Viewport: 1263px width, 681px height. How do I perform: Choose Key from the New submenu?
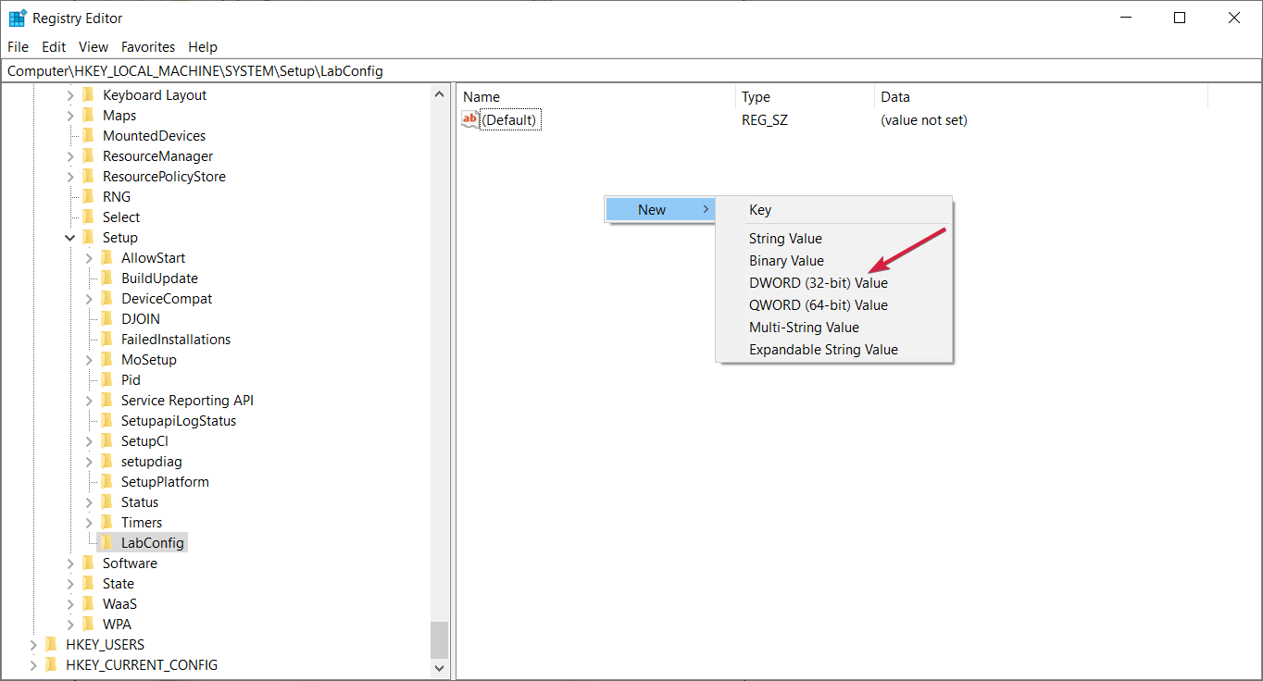833,210
